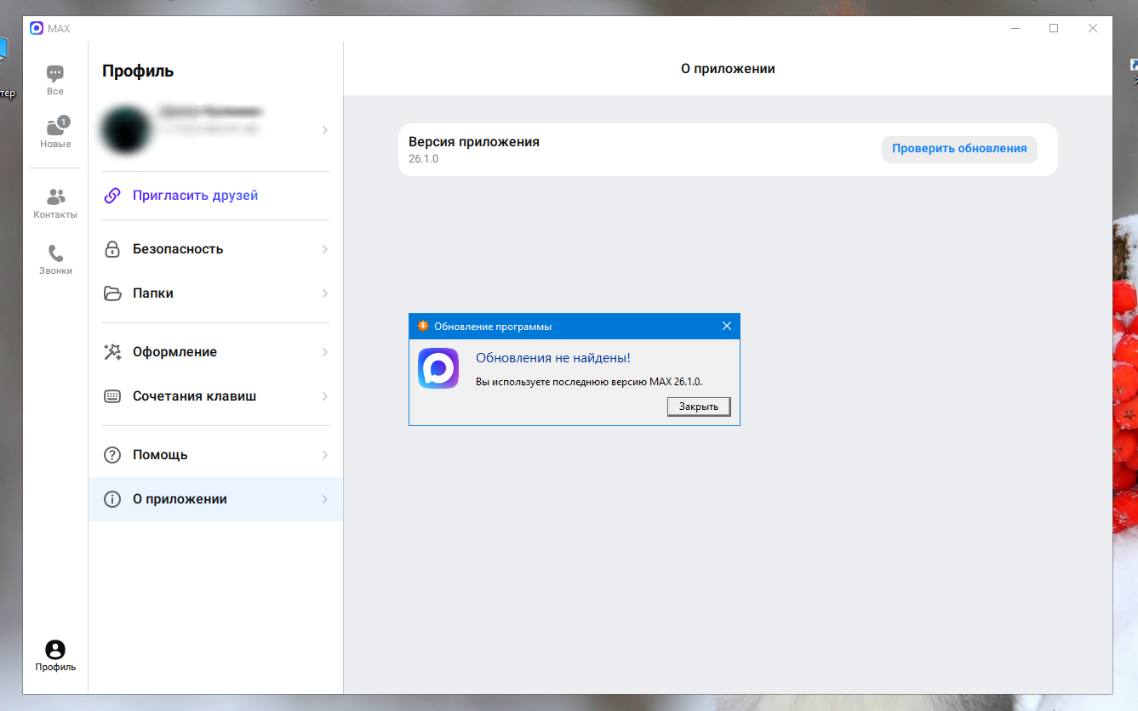The width and height of the screenshot is (1138, 711).
Task: Click the blurred profile avatar thumbnail
Action: 126,129
